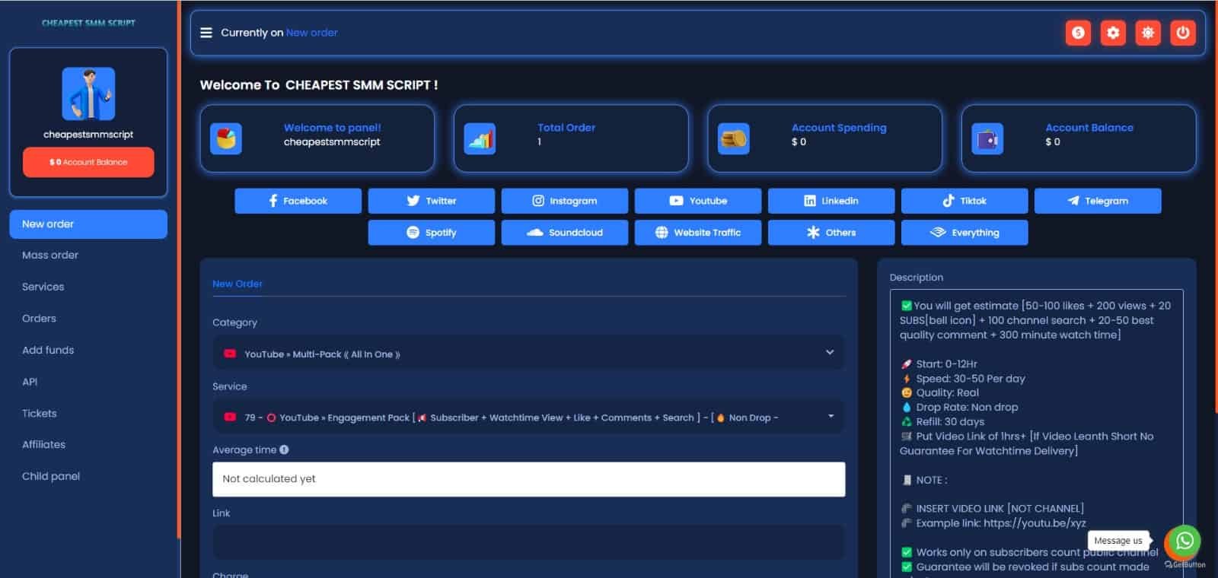The width and height of the screenshot is (1218, 578).
Task: Click the hamburger menu icon
Action: pos(206,33)
